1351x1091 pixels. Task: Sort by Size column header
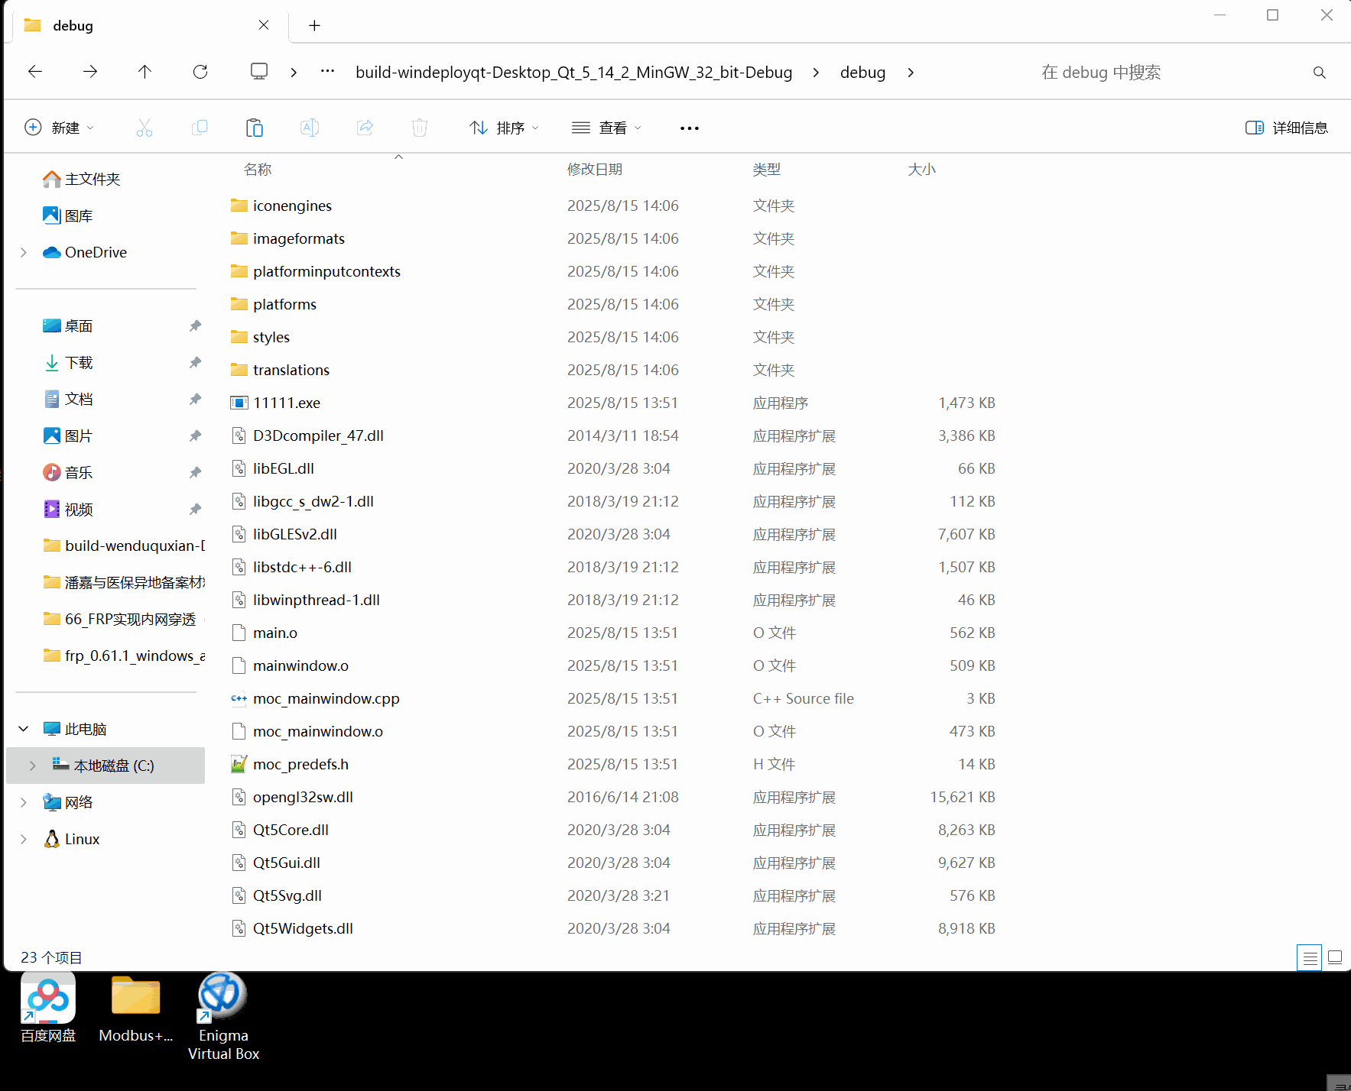pyautogui.click(x=921, y=170)
